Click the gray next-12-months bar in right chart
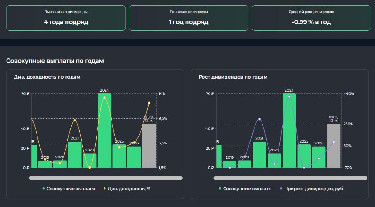This screenshot has width=375, height=207. click(334, 146)
